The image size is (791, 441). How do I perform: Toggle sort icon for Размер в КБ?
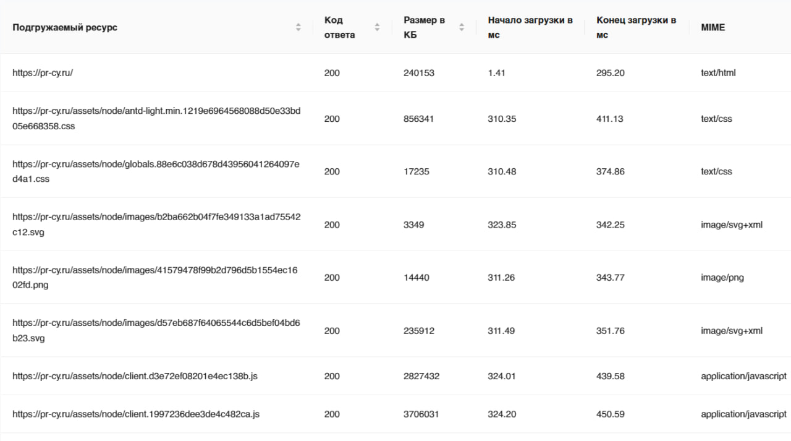pos(461,27)
